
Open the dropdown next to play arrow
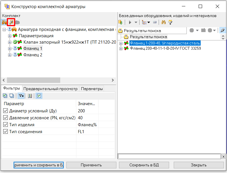click(136, 22)
